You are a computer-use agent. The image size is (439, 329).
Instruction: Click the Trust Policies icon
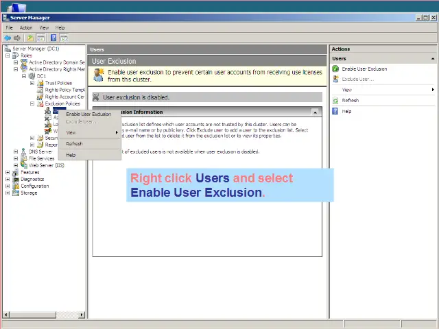point(40,83)
